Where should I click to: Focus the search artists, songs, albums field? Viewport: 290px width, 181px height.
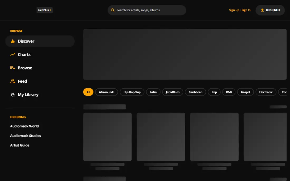click(147, 10)
